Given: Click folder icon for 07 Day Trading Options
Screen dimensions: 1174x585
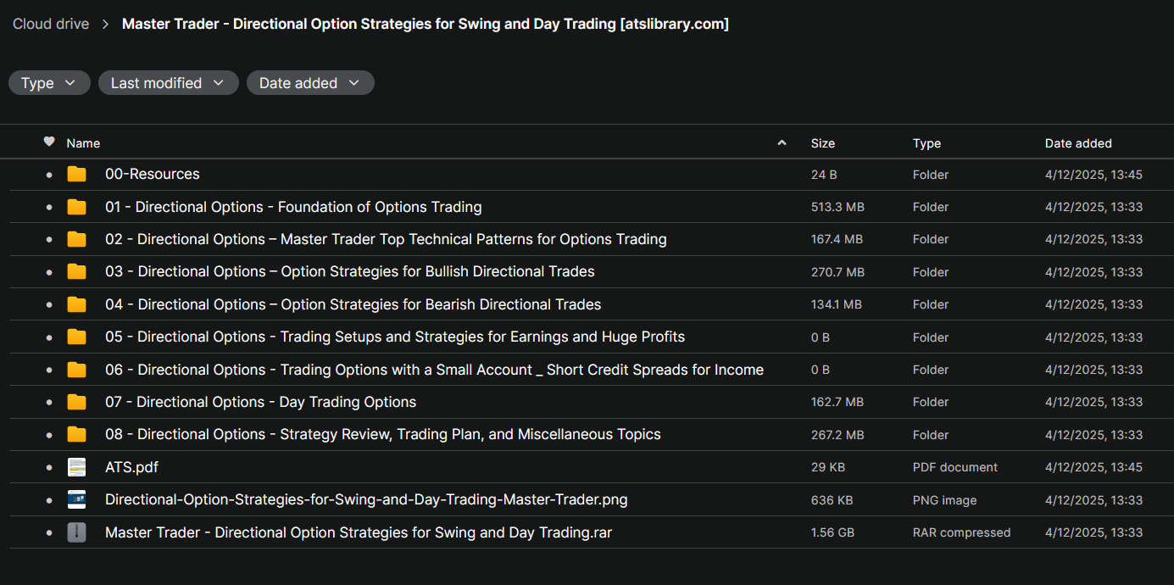Looking at the screenshot, I should pyautogui.click(x=77, y=402).
